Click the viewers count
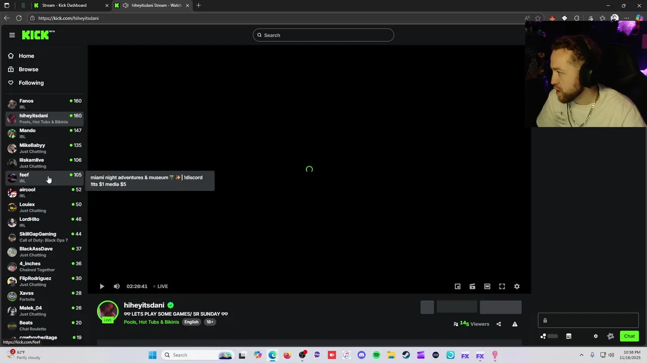Screen dimensions: 647x363 472,324
